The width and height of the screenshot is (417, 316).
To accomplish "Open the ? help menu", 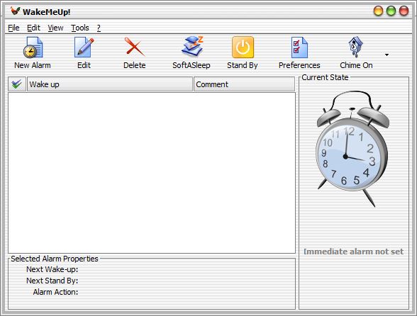I will (99, 28).
